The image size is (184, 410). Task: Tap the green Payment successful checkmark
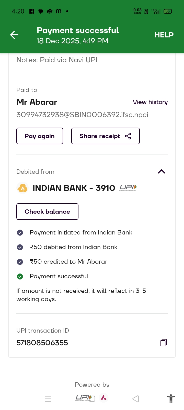[20, 276]
